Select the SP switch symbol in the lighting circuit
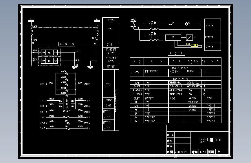The width and height of the screenshot is (251, 163). [x=171, y=24]
